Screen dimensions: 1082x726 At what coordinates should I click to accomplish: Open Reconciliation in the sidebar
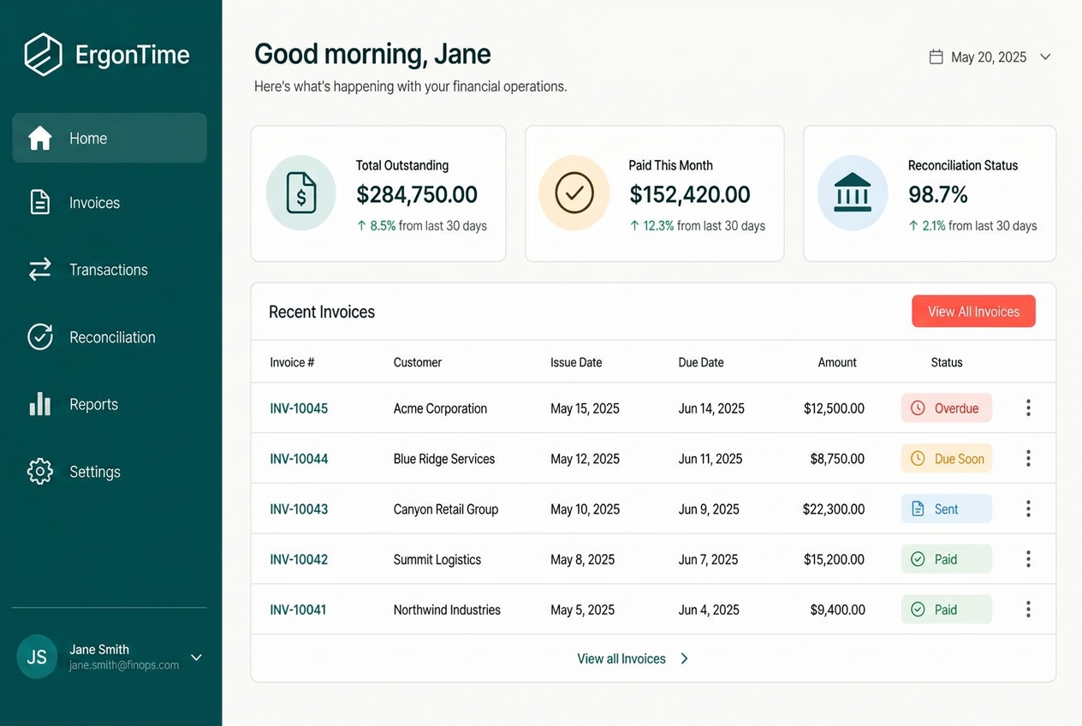[x=110, y=336]
